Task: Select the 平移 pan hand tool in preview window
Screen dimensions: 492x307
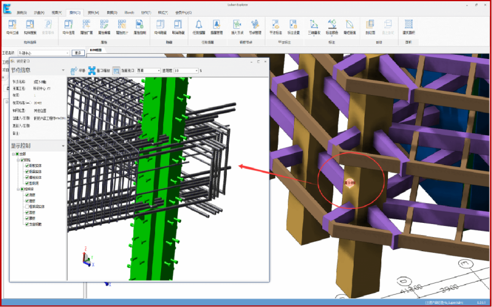Action: pos(74,71)
